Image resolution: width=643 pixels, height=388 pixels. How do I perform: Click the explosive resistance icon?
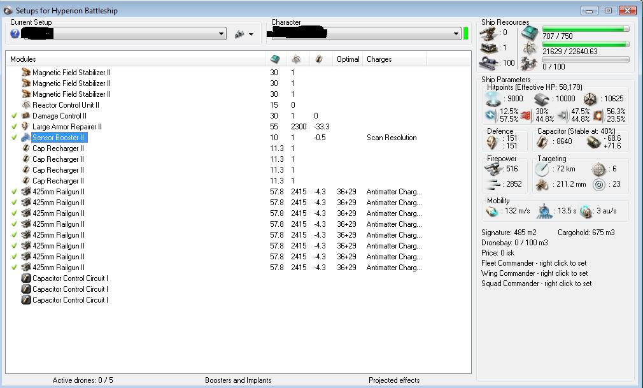(598, 115)
